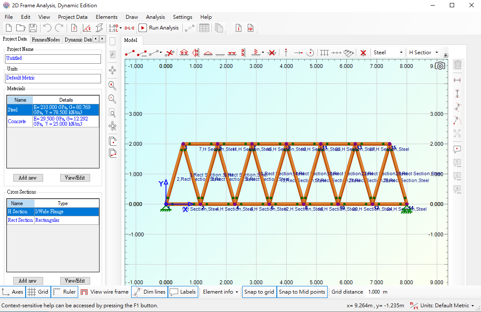Toggle Snap to grid
The image size is (481, 312).
click(x=259, y=292)
